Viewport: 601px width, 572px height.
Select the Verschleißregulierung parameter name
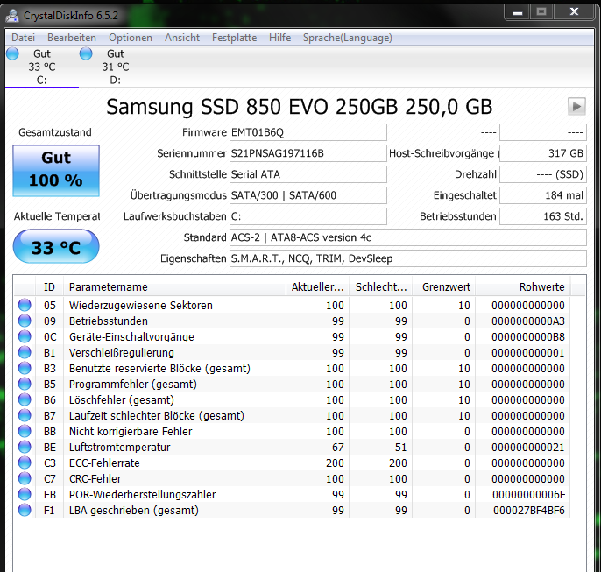pyautogui.click(x=122, y=352)
